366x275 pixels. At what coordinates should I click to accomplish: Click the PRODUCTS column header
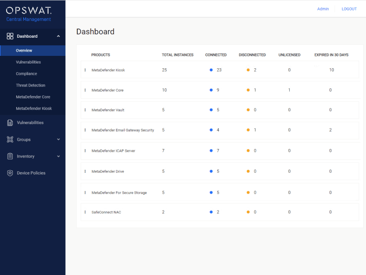[101, 55]
